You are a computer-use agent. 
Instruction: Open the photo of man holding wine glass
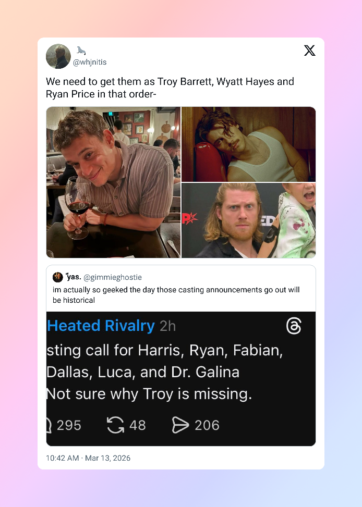(113, 182)
